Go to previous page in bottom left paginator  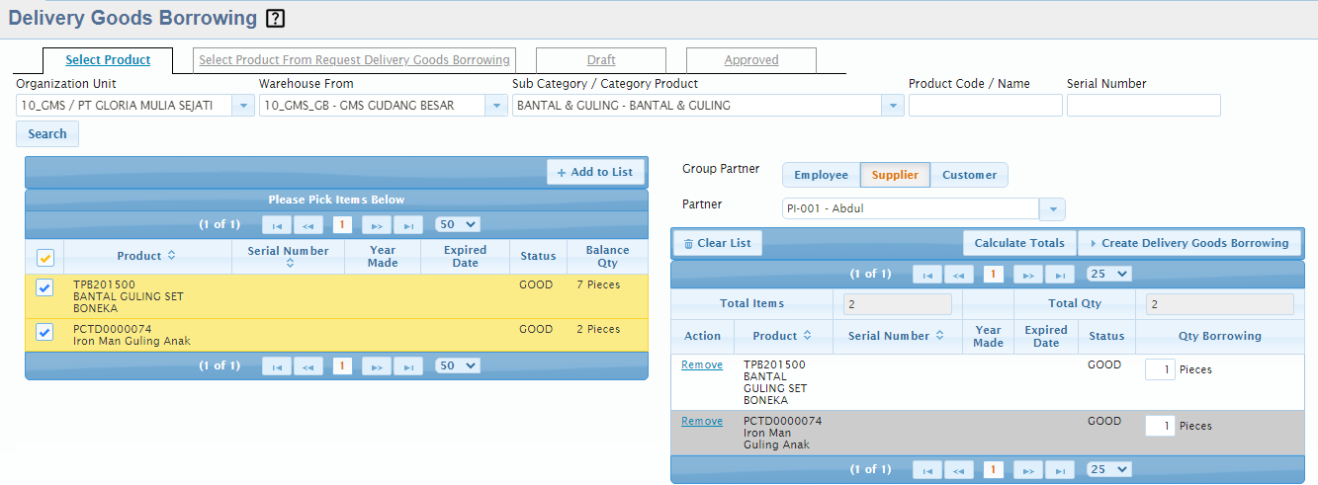308,365
